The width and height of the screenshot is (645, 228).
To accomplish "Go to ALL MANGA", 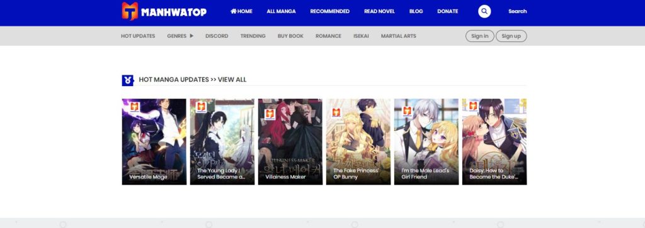I will [x=281, y=11].
